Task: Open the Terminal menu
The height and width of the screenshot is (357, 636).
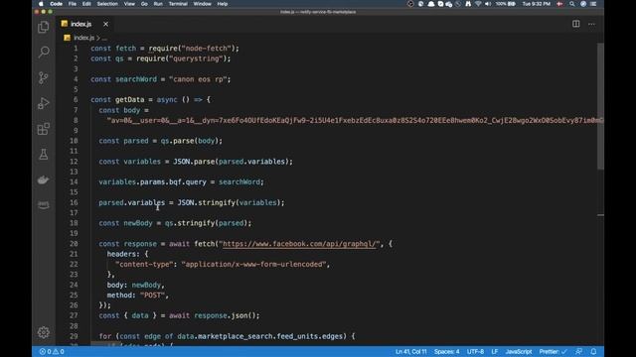Action: click(178, 4)
